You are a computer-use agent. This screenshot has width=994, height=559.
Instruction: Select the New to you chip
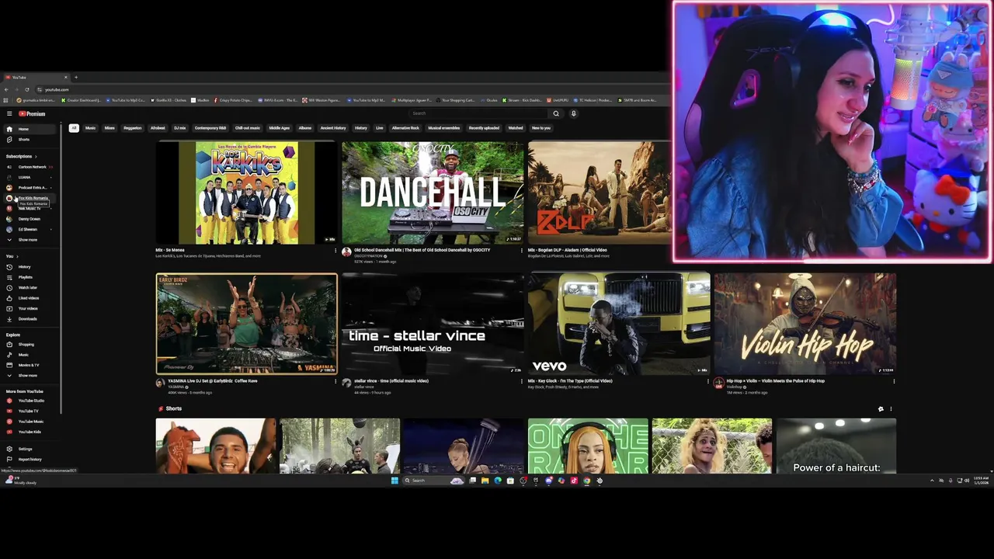click(541, 128)
